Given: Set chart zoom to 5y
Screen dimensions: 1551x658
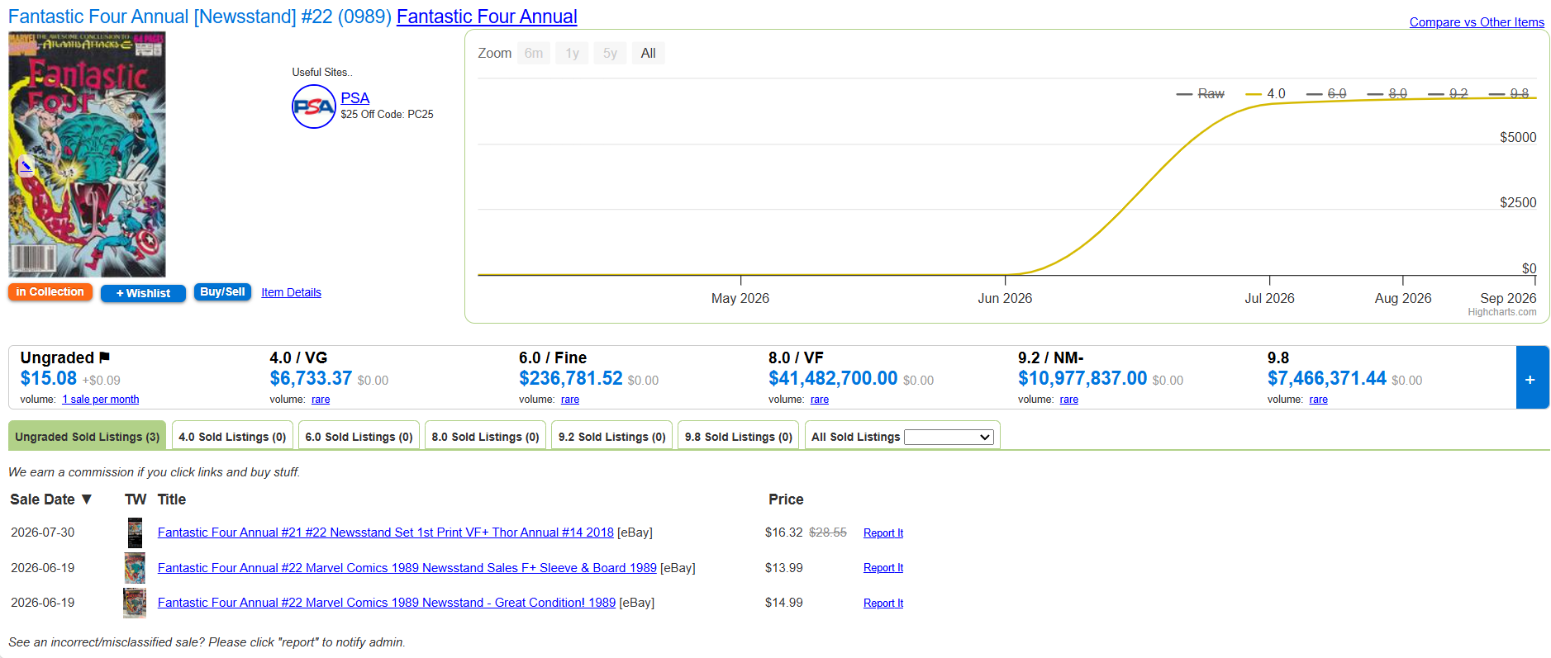Looking at the screenshot, I should [x=610, y=54].
